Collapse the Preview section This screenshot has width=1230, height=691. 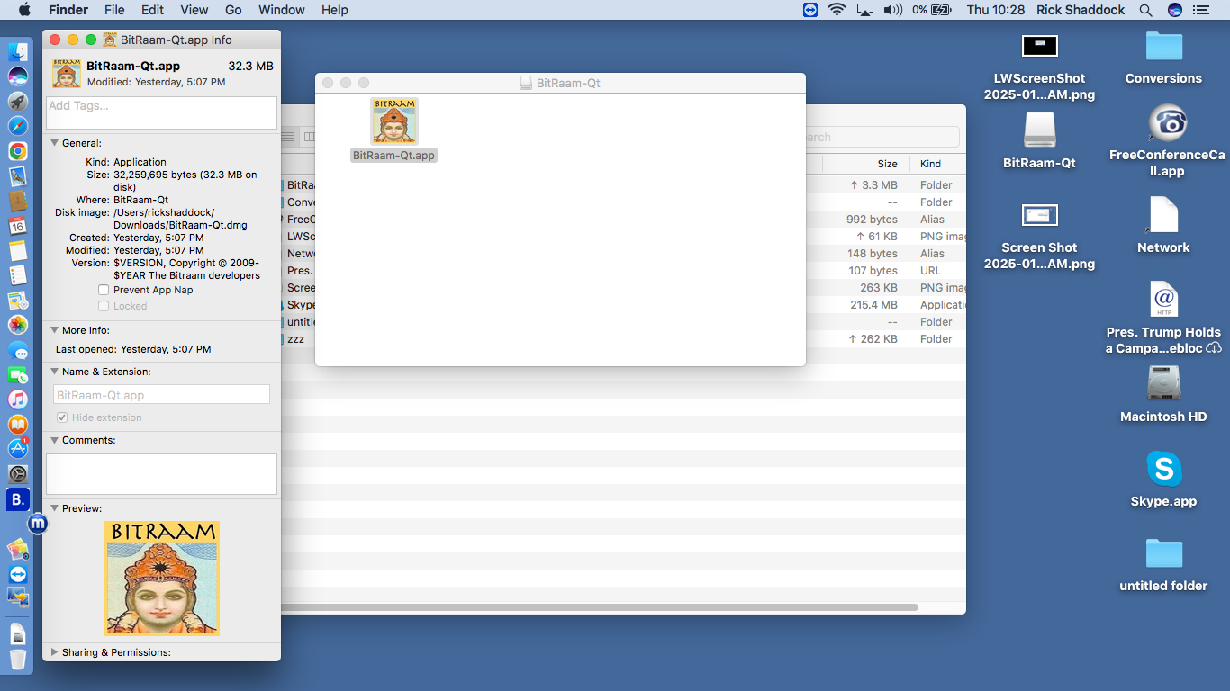54,508
